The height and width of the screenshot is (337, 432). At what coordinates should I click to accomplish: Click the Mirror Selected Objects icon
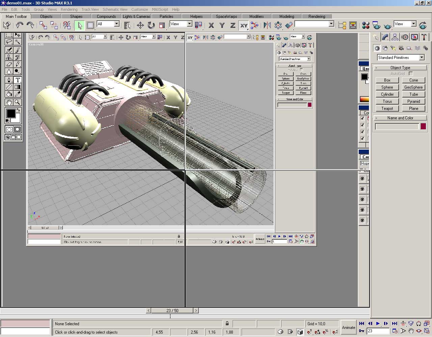(267, 25)
